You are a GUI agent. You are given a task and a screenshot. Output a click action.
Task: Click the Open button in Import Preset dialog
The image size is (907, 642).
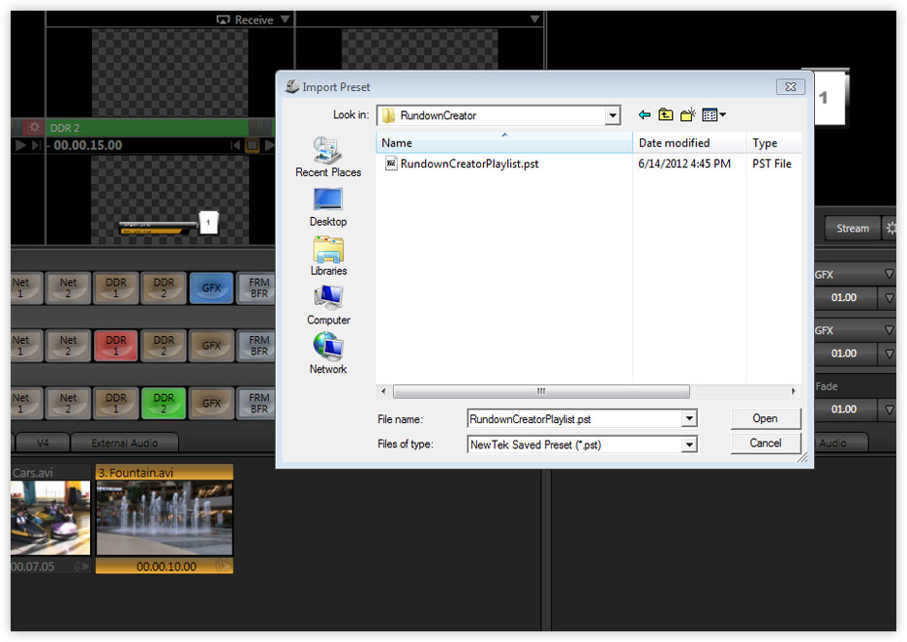coord(765,418)
